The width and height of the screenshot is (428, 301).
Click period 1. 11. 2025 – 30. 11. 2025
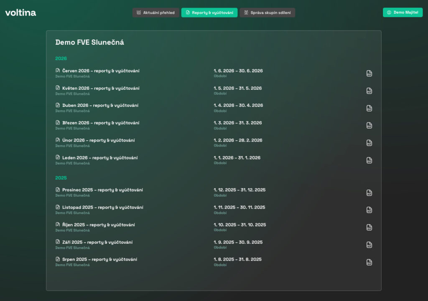pyautogui.click(x=239, y=207)
